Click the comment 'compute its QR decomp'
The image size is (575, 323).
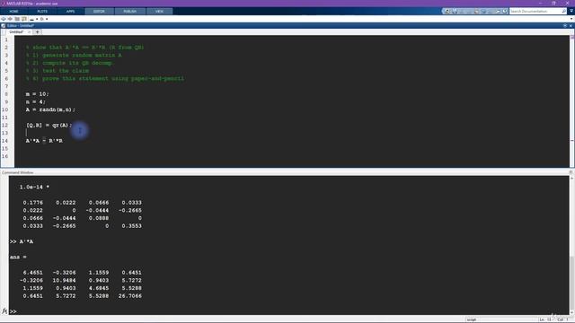78,63
